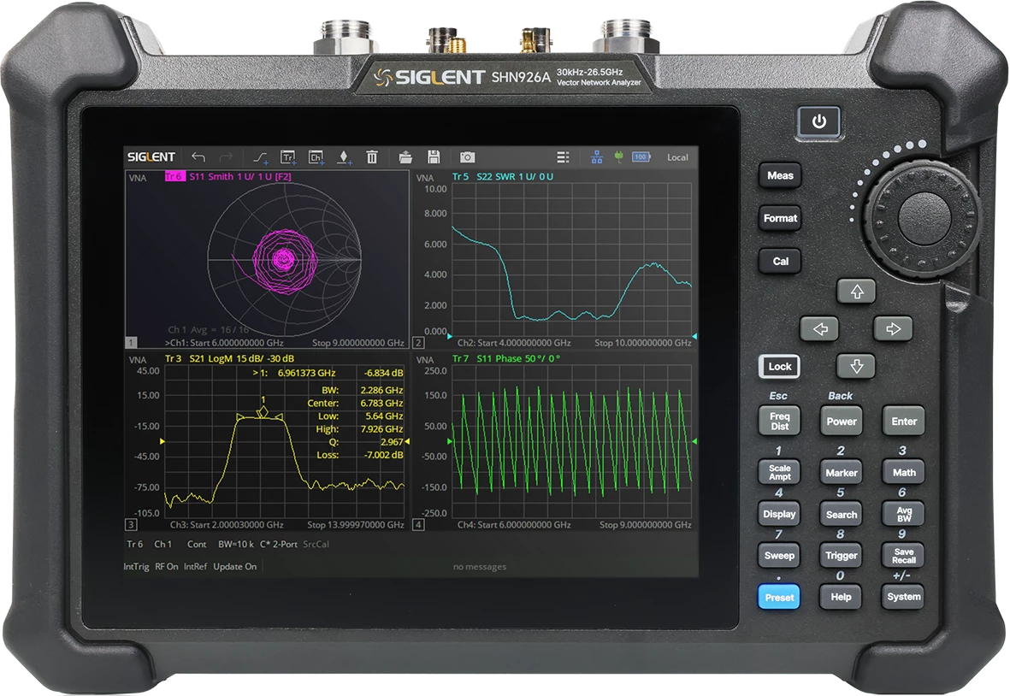Click the rotary knob center
Viewport: 1010px width, 696px height.
tap(909, 209)
